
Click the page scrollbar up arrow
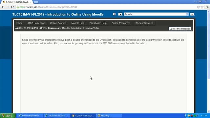[x=209, y=11]
